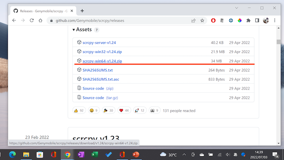Toggle the heart reaction with 44
This screenshot has height=160, width=284.
click(x=124, y=110)
